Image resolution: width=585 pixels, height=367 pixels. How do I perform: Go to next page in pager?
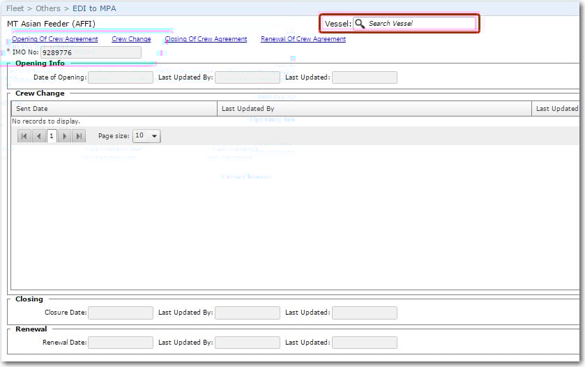click(x=66, y=136)
